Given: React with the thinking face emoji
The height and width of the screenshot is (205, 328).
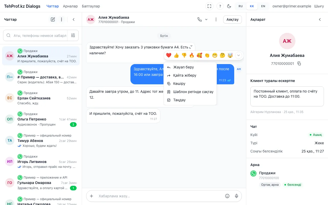Looking at the screenshot, I should [222, 55].
